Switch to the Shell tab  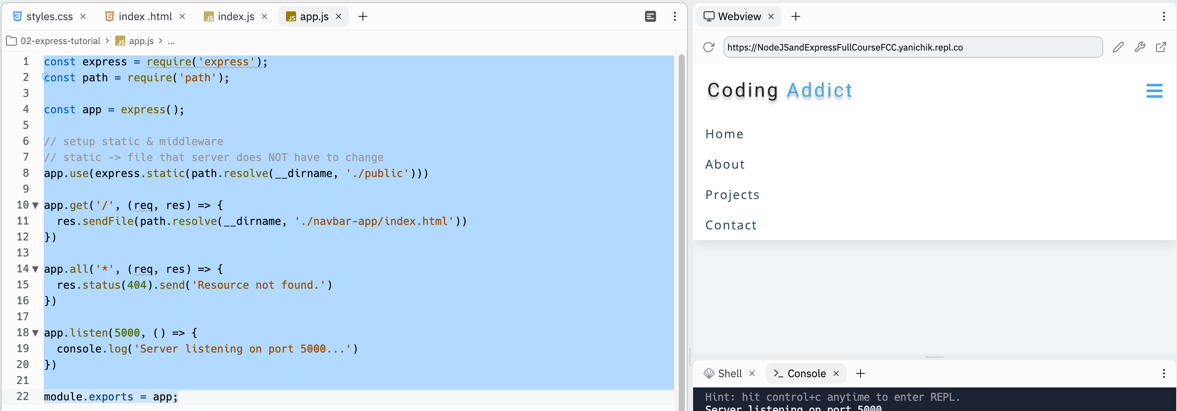pyautogui.click(x=729, y=374)
